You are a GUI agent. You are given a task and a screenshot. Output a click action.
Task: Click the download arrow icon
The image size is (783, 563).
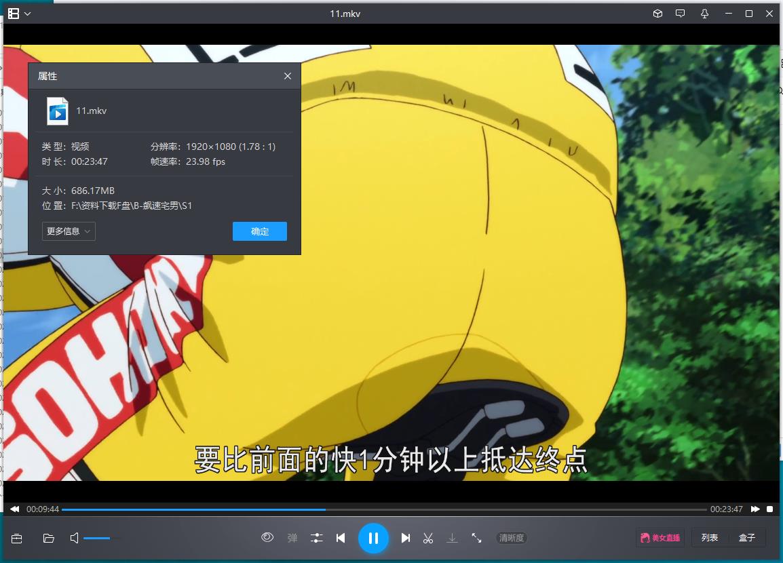coord(452,538)
